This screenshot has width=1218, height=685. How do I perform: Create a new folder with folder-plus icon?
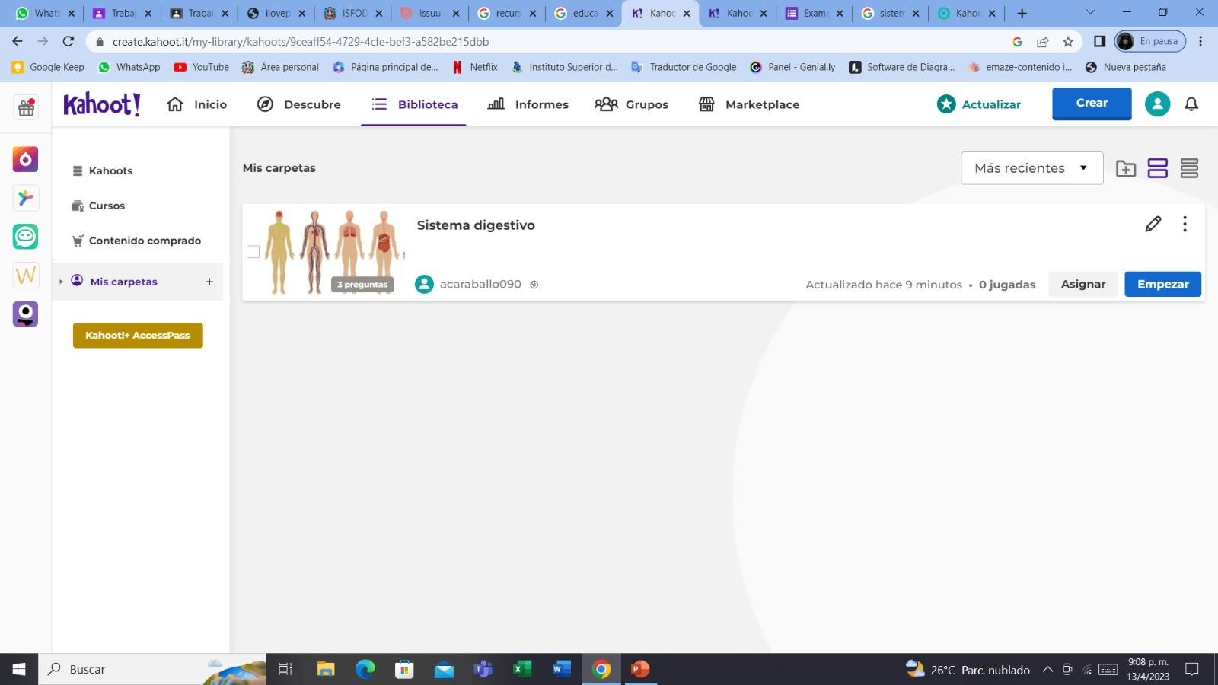pyautogui.click(x=1126, y=168)
